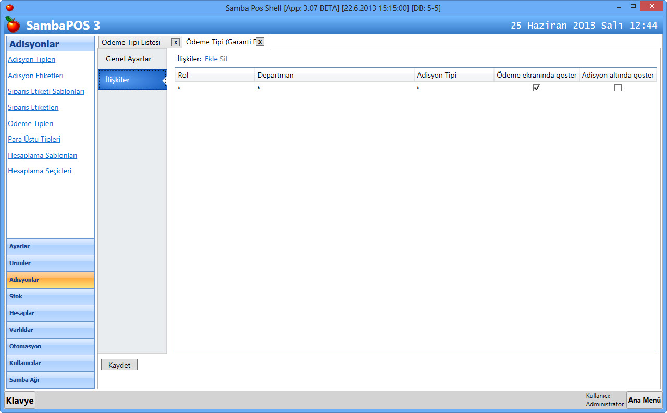Uncheck Ödeme ekranında göster checkbox

pyautogui.click(x=537, y=88)
